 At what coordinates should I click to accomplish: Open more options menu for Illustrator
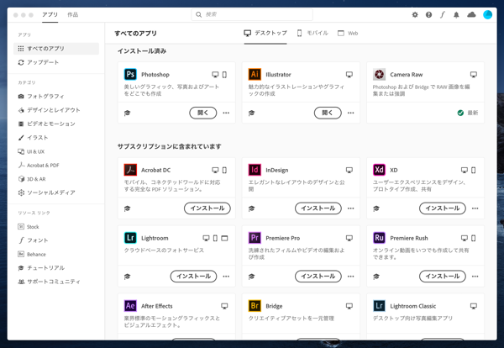[x=350, y=113]
